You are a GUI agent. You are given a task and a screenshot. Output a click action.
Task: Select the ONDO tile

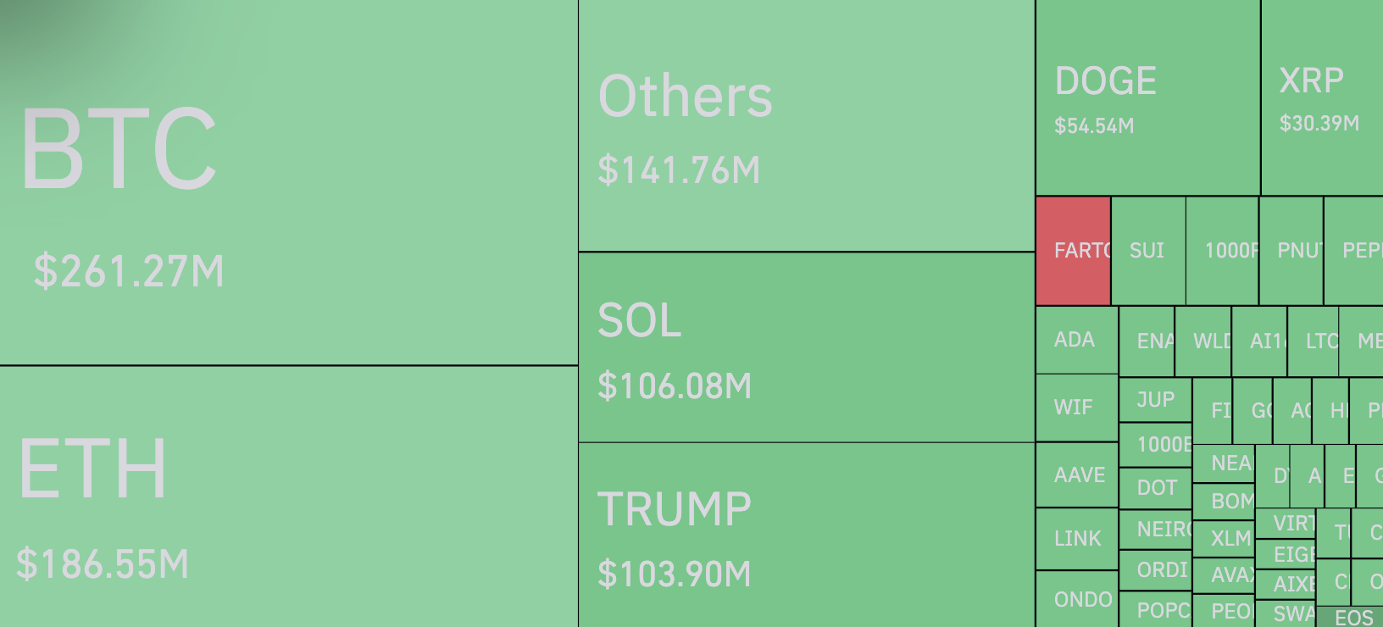pyautogui.click(x=1076, y=600)
